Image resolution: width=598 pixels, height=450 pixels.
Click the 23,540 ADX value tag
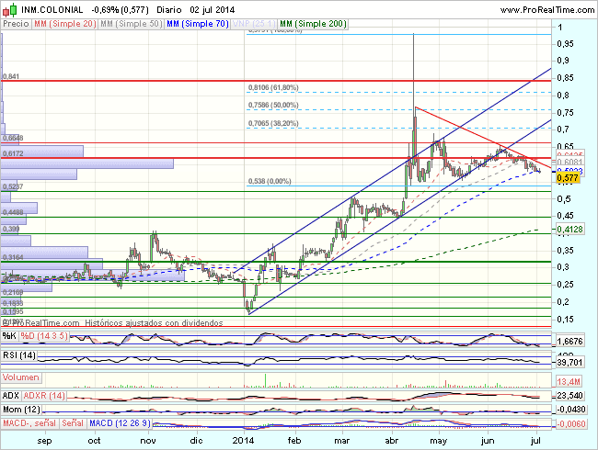(570, 396)
